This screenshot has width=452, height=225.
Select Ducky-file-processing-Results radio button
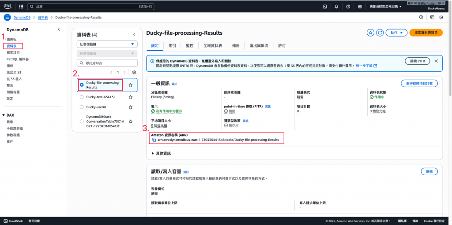click(82, 85)
